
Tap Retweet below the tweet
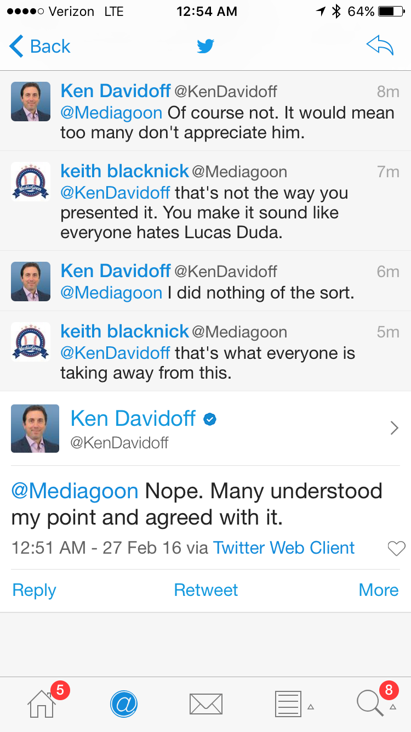(x=206, y=590)
